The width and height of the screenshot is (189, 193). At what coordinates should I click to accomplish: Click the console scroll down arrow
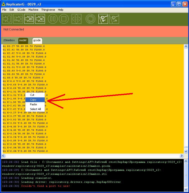point(186,190)
